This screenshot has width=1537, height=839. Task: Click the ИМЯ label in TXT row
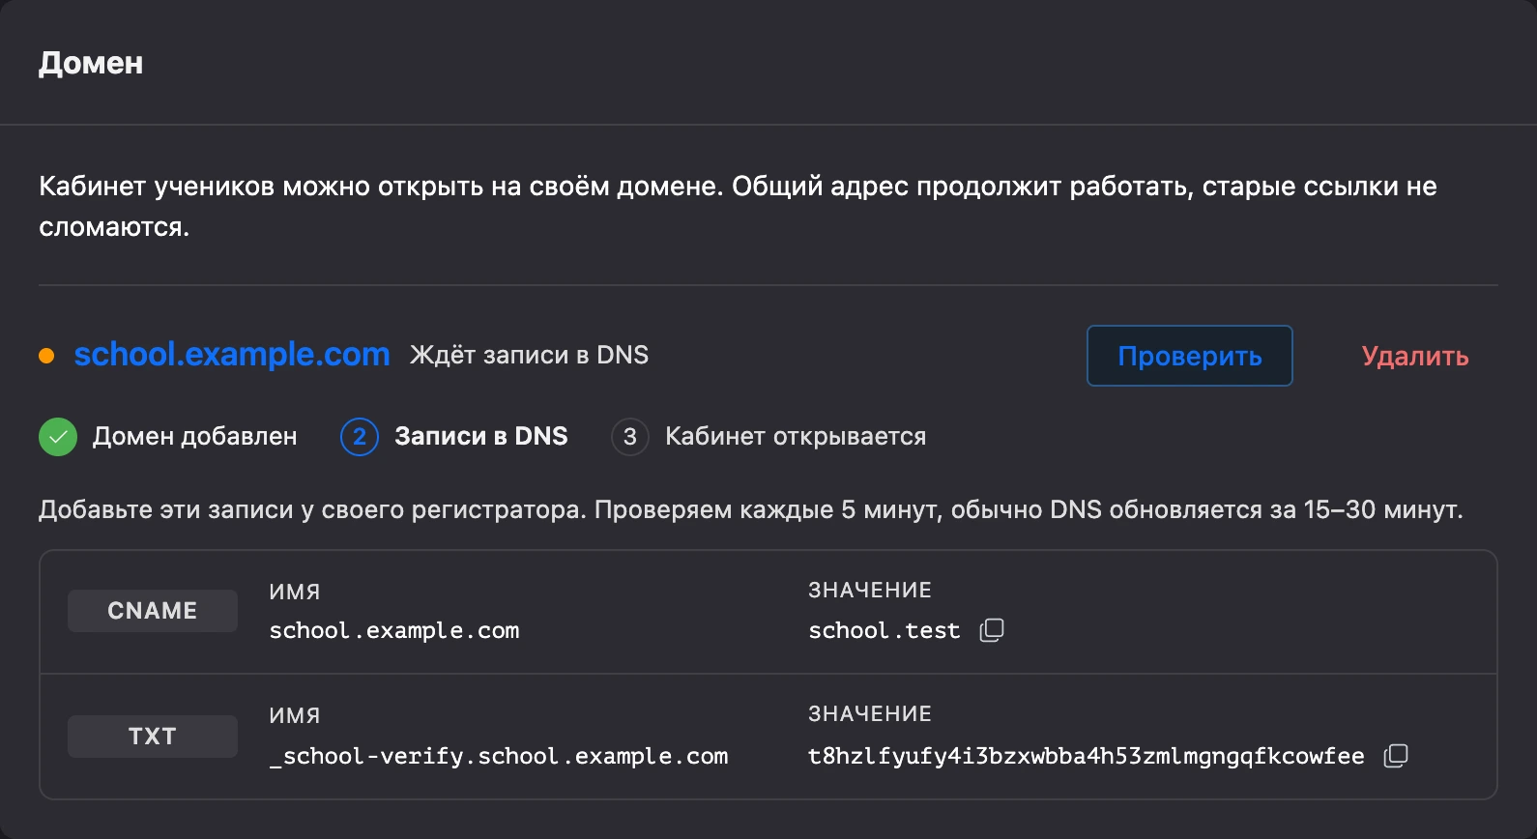[x=295, y=715]
